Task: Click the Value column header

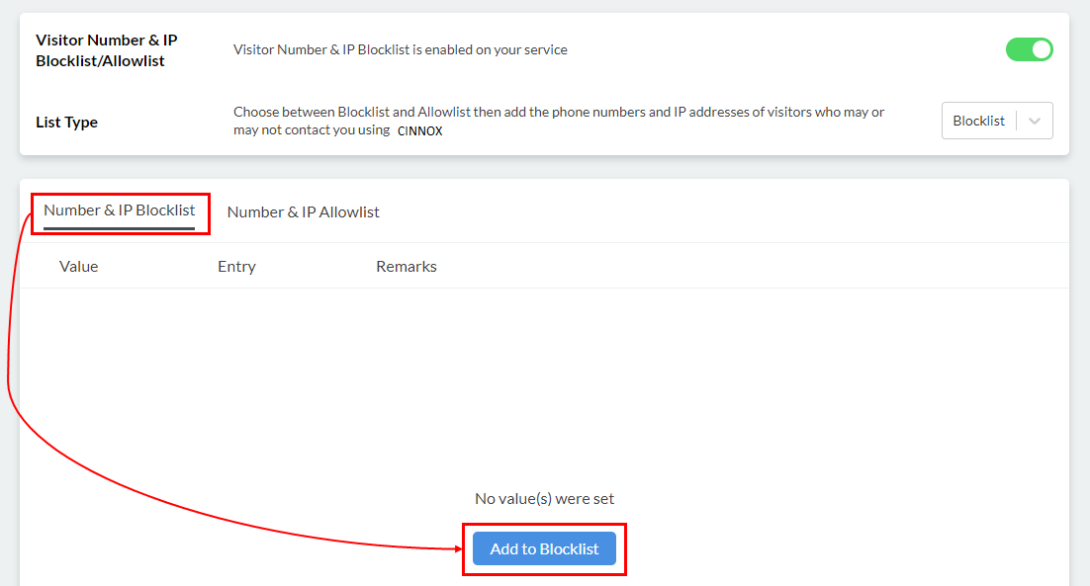Action: tap(79, 266)
